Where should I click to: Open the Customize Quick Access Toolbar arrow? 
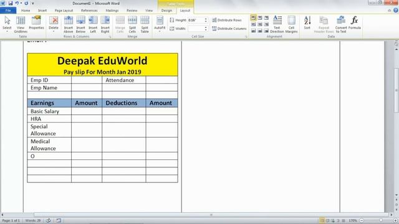click(x=33, y=4)
